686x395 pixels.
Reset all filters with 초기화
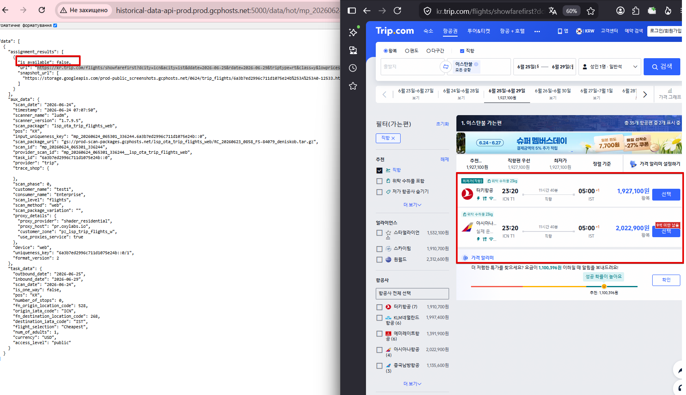click(442, 124)
